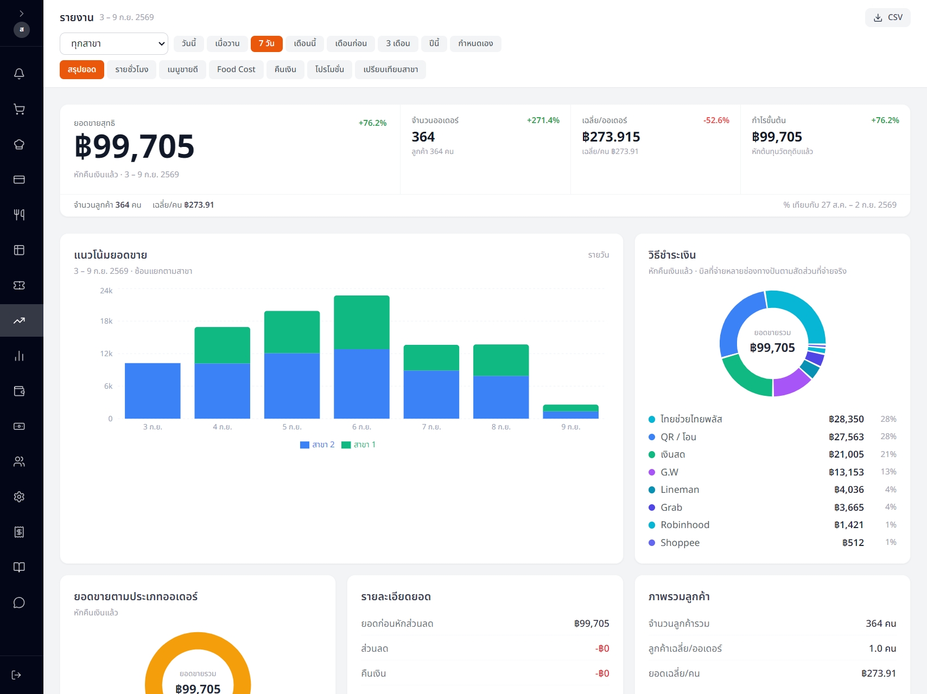This screenshot has width=927, height=694.
Task: Select the เดือนนี้ date range
Action: pos(305,43)
